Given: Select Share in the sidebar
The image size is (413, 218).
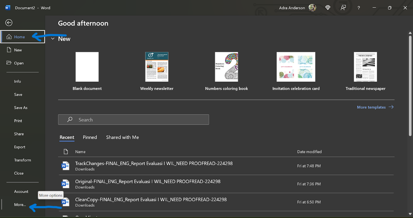Looking at the screenshot, I should coord(19,134).
